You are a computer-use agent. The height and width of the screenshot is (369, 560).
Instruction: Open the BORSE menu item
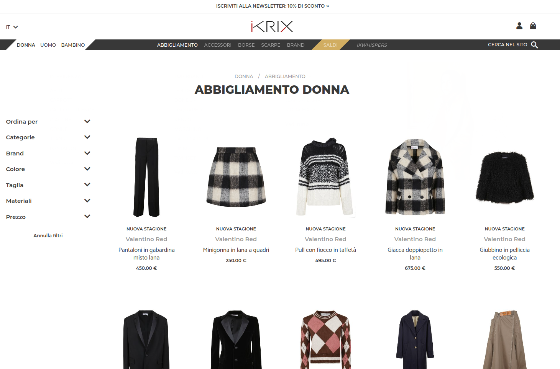point(246,45)
